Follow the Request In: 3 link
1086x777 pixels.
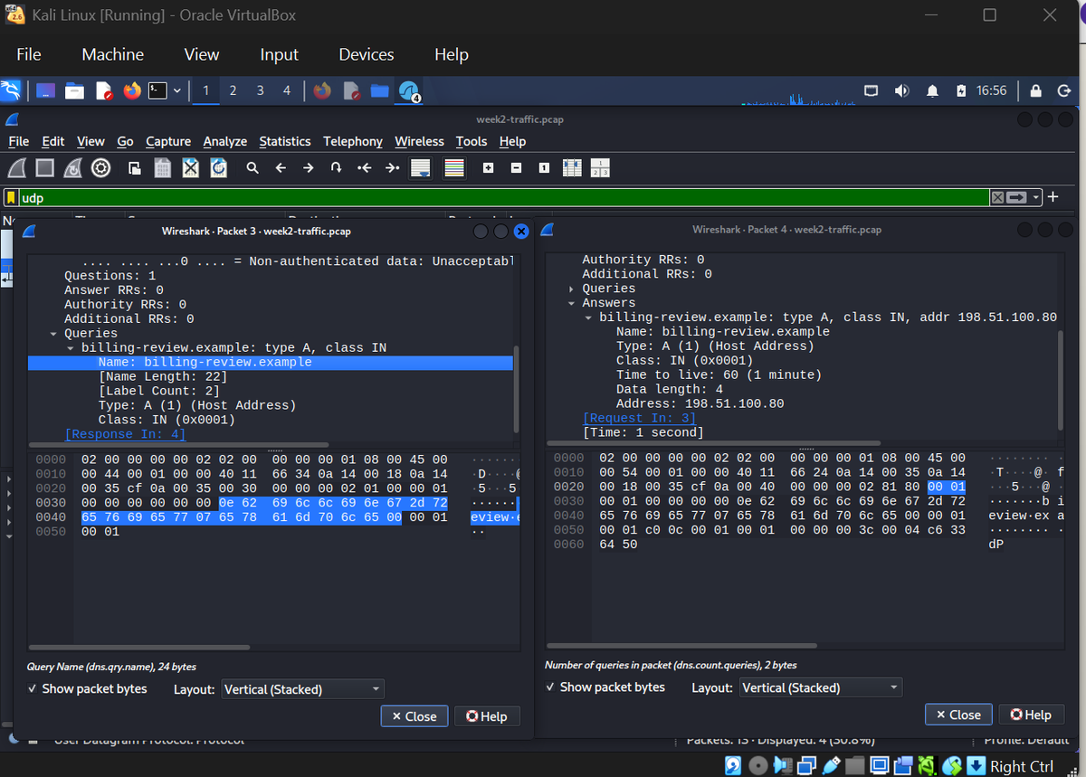click(639, 418)
